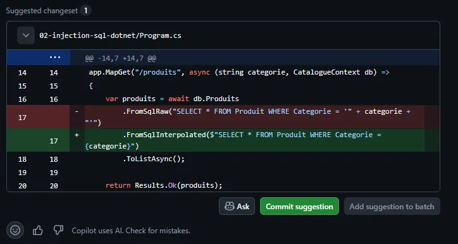Click the changeset count badge '1'
Screen dimensions: 458x244
[85, 11]
